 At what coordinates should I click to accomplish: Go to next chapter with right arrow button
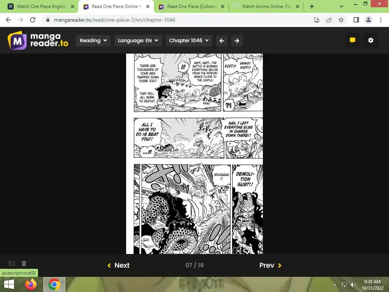237,40
